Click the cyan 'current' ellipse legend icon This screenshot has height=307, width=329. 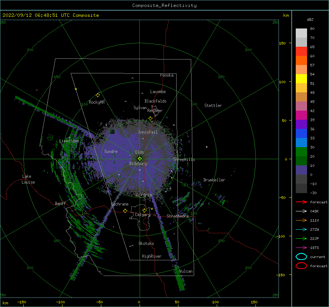(301, 257)
